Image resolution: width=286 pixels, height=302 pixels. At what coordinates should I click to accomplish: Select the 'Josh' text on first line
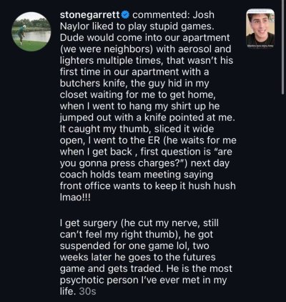(x=203, y=15)
